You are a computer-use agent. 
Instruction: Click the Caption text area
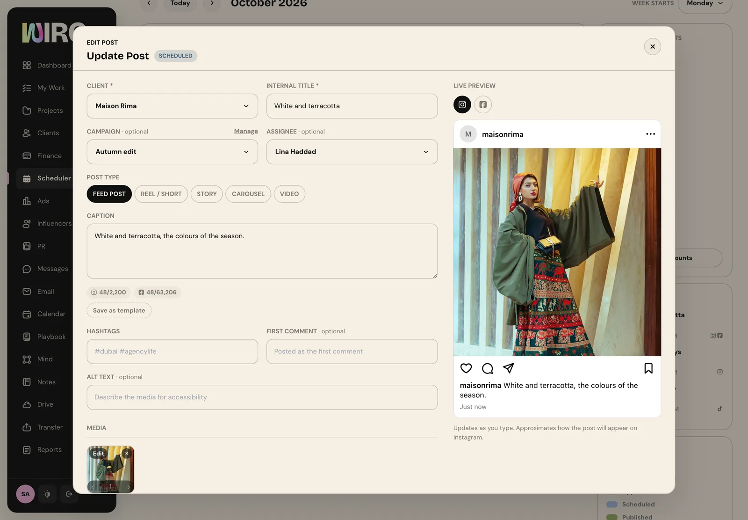(262, 251)
